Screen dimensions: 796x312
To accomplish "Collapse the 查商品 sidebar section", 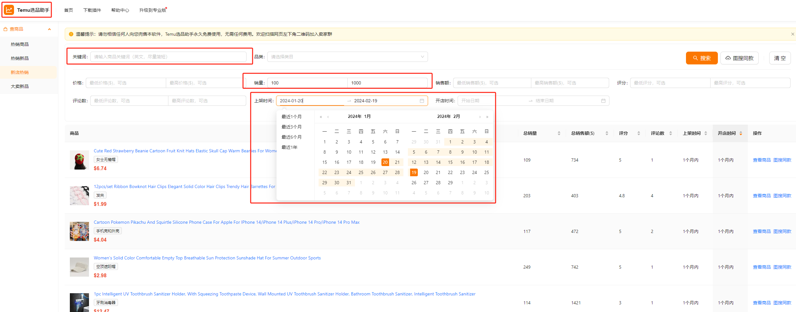I will pos(49,29).
